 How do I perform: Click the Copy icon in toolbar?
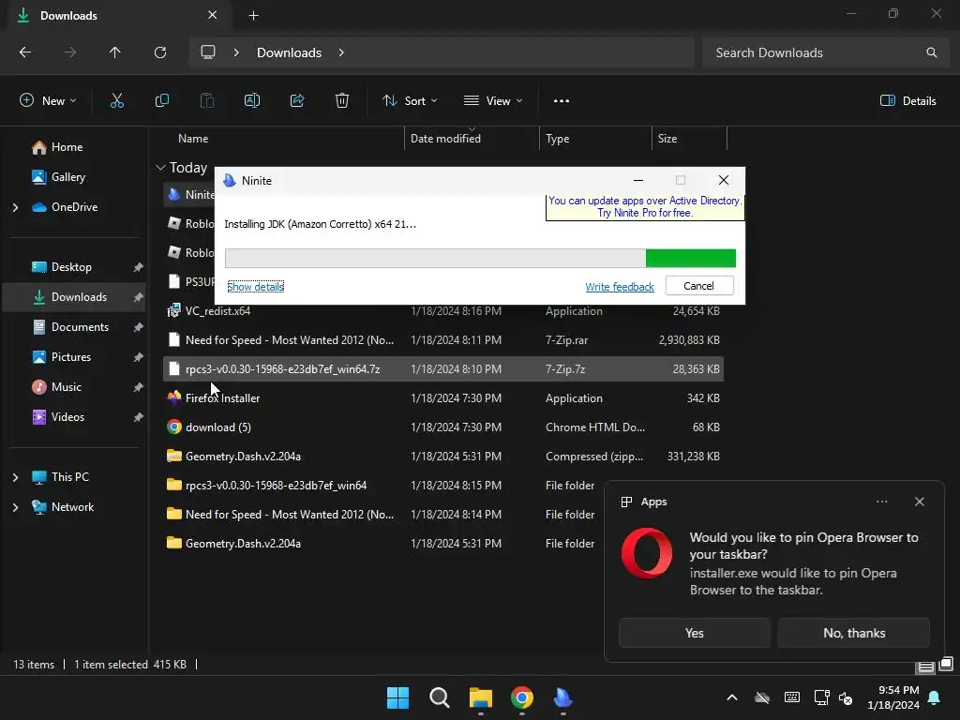(161, 101)
